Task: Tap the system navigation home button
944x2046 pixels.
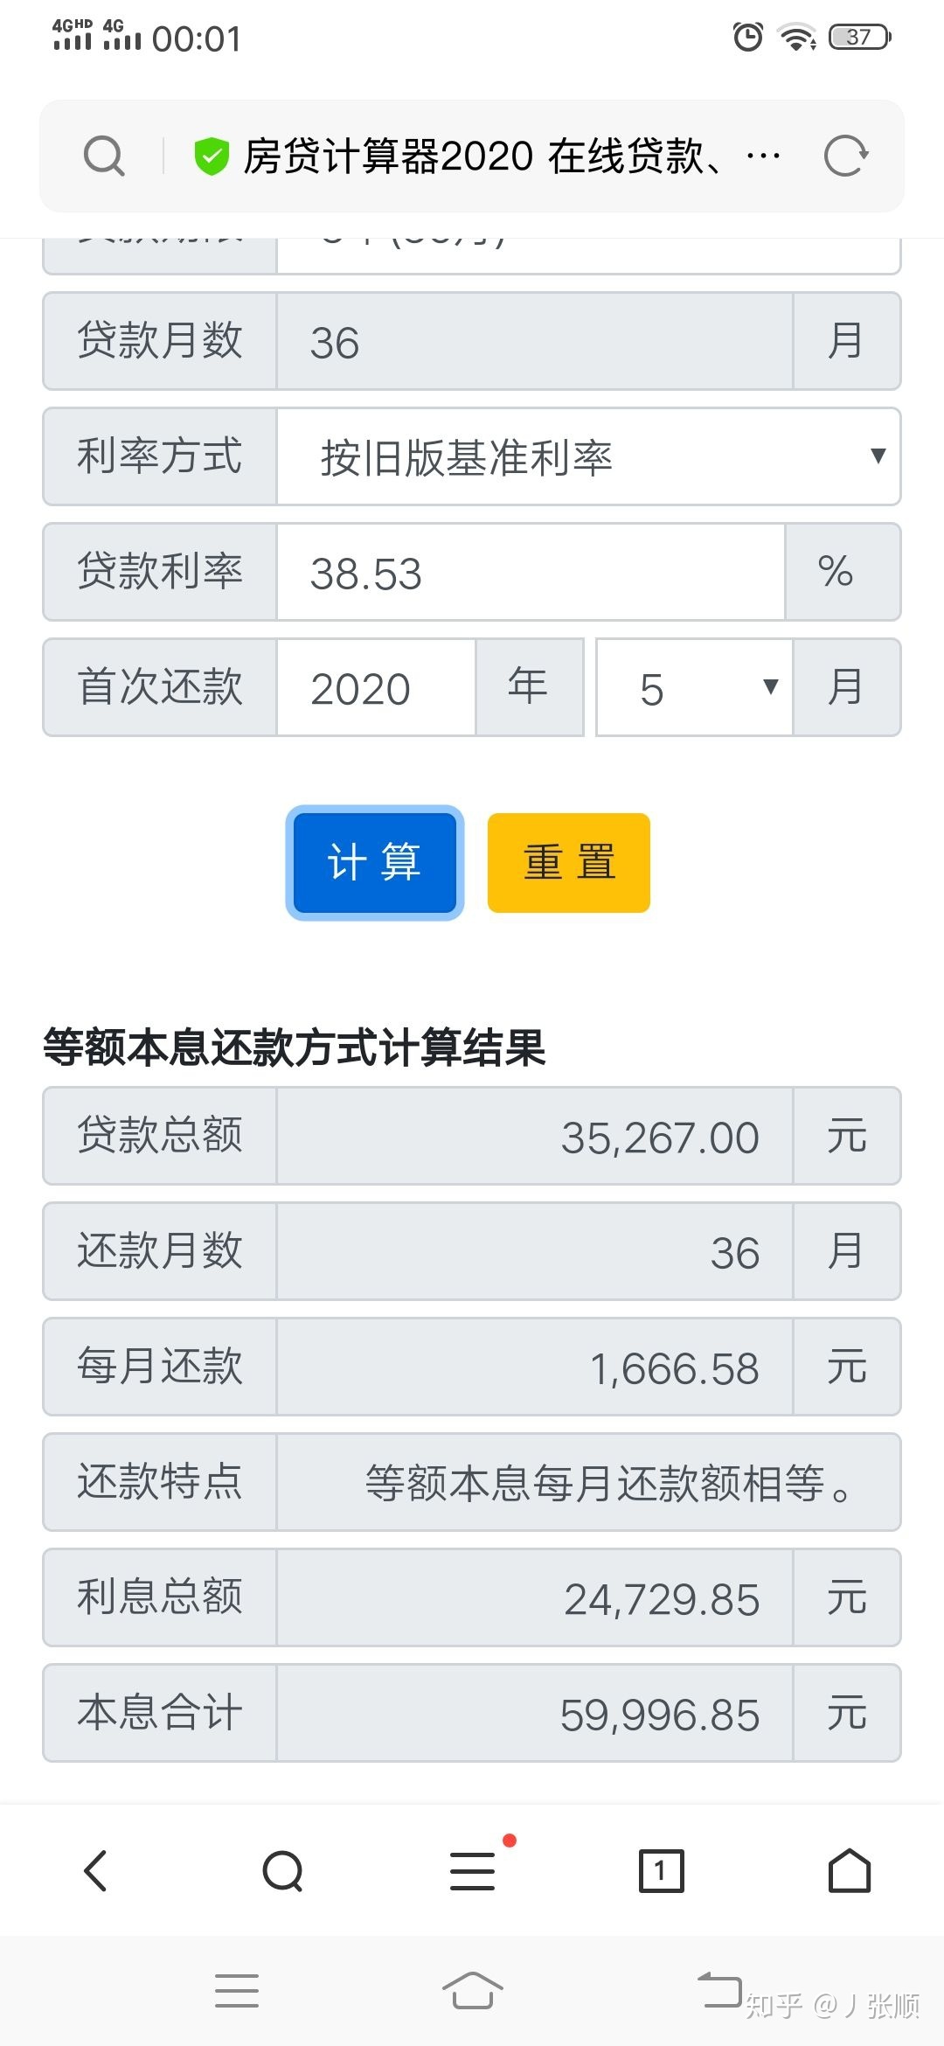Action: coord(472,1991)
